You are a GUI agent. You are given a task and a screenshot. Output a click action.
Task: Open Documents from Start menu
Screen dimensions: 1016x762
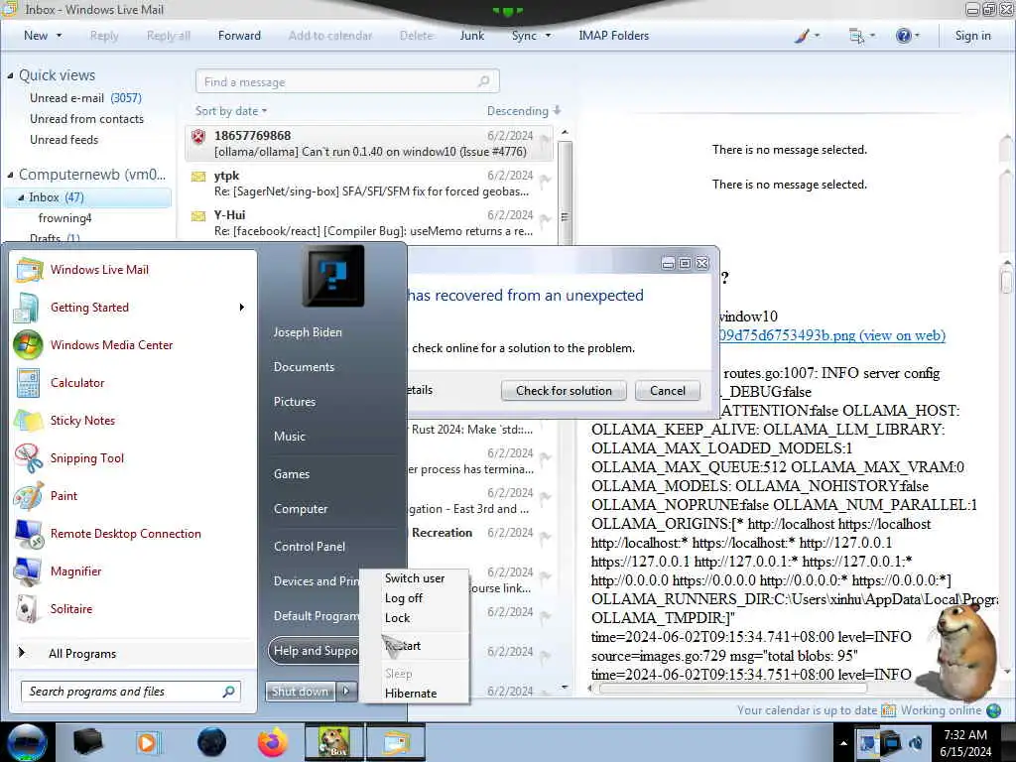304,367
